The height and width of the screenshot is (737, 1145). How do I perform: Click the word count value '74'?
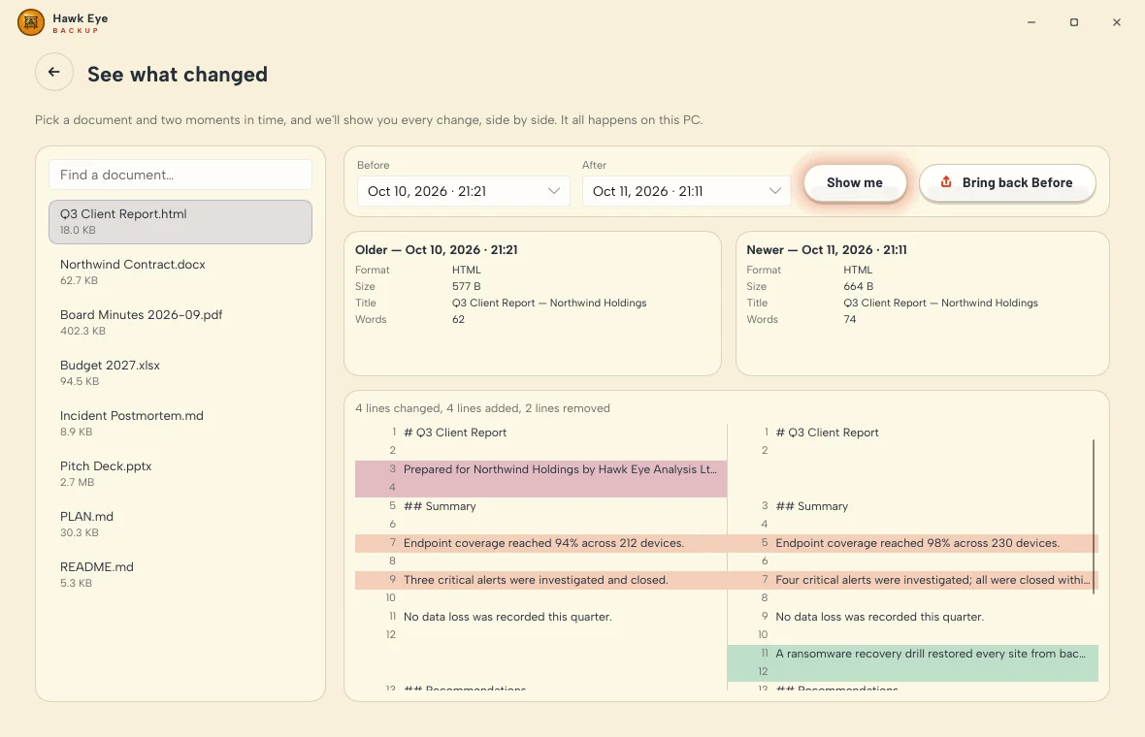849,319
